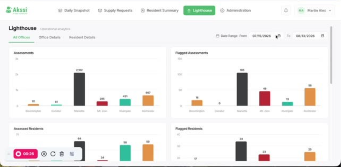Pause the screen recording
The image size is (341, 167).
44,154
